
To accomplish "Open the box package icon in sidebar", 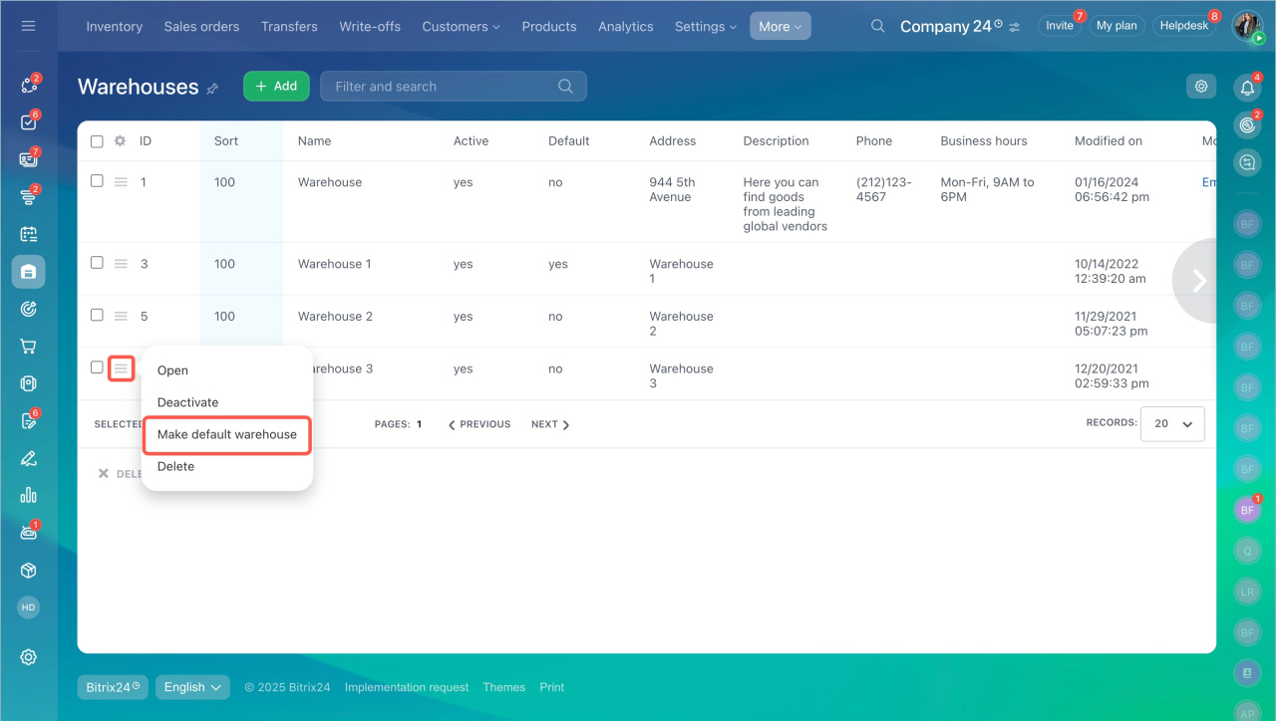I will click(x=28, y=571).
